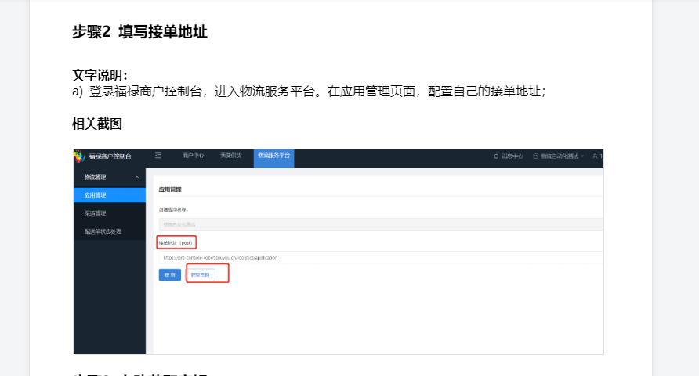Switch to 我要供货 tab
The image size is (699, 376).
230,155
